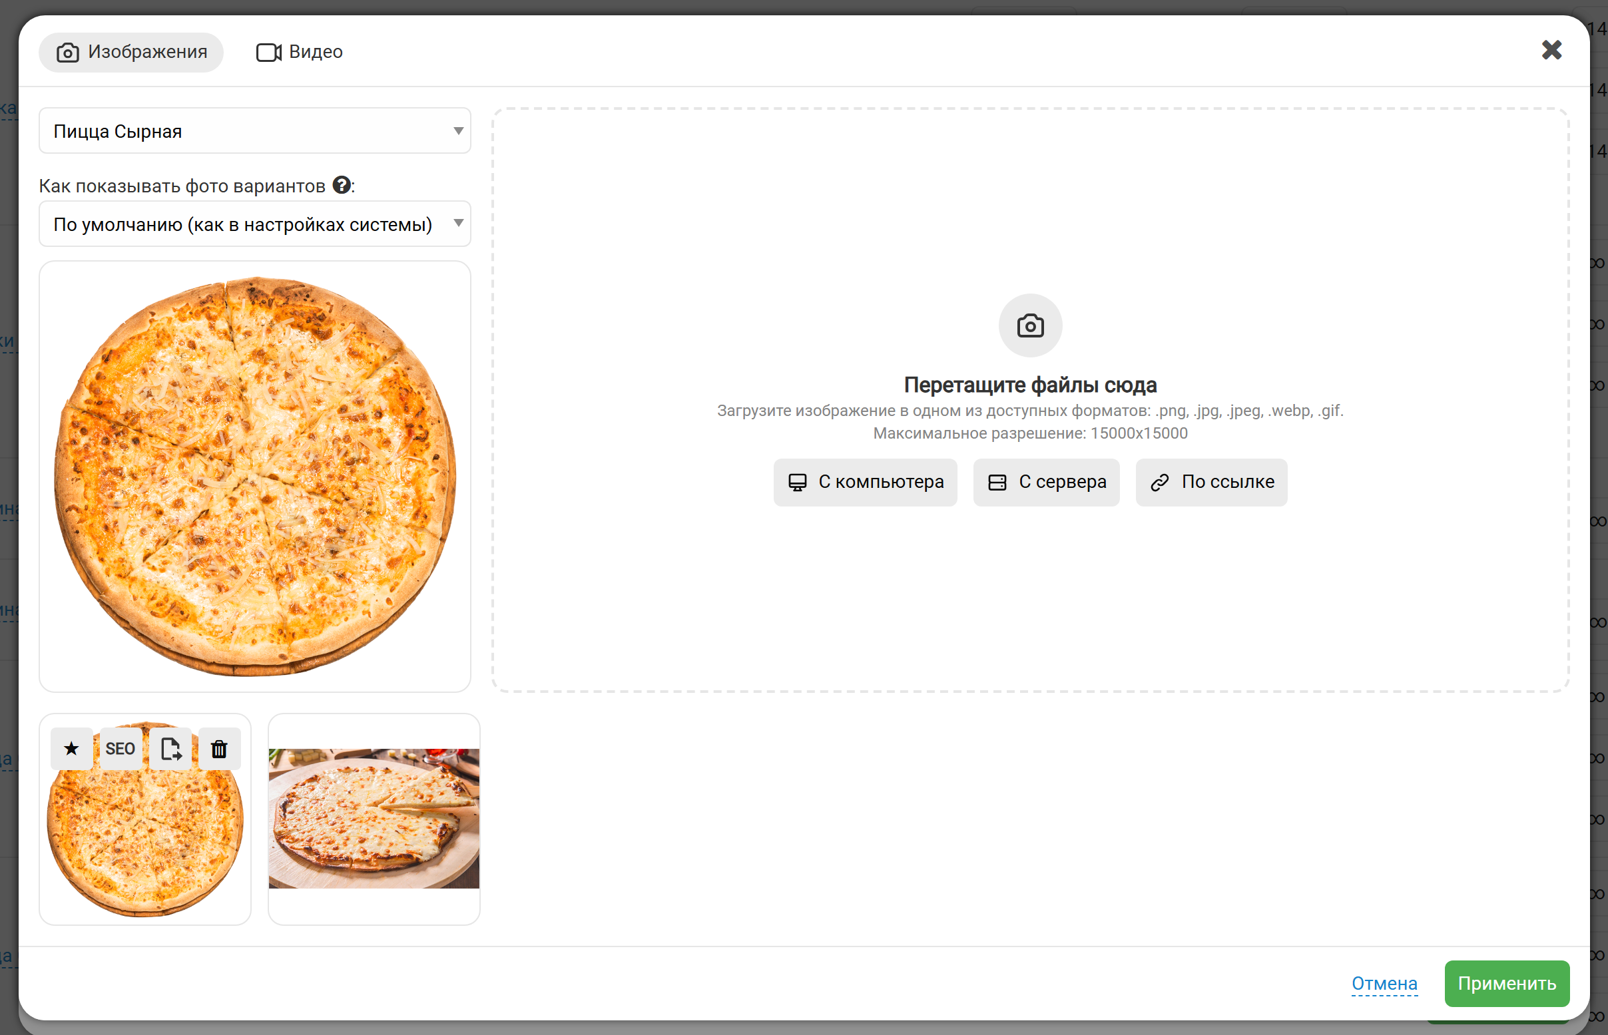1608x1035 pixels.
Task: Click the Перетащите файлы сюда drop area heading
Action: tap(1030, 385)
